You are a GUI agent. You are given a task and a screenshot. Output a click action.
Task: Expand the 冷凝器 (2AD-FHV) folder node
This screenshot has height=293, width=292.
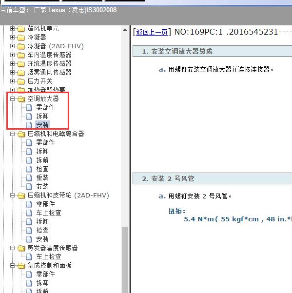click(x=12, y=46)
